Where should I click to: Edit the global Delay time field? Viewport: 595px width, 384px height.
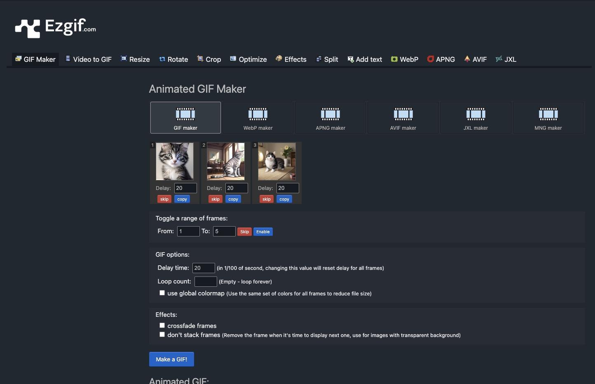204,268
